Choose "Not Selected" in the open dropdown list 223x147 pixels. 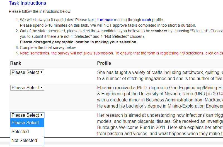24,140
